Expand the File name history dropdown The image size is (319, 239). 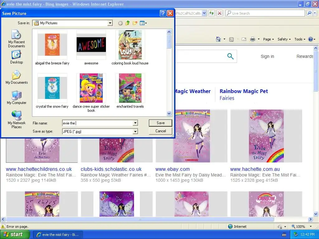135,123
